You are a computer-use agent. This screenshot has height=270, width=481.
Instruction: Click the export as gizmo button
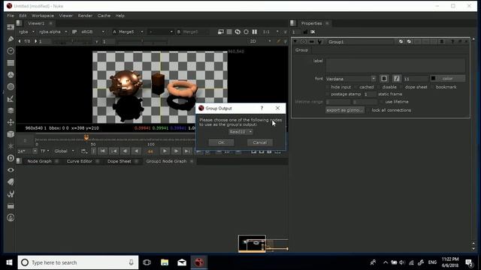tap(344, 110)
